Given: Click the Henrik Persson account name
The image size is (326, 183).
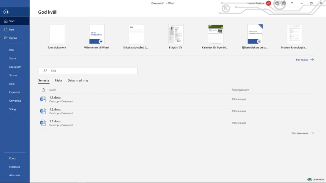Looking at the screenshot, I should [256, 3].
